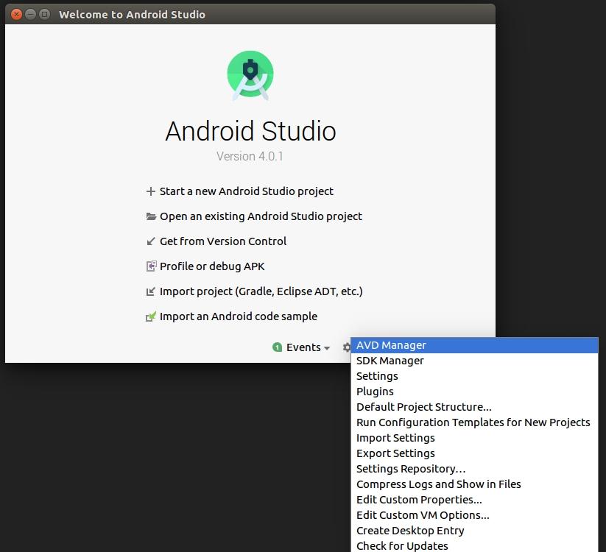Open an existing Android Studio project
Screen dimensions: 606x552
coord(261,216)
